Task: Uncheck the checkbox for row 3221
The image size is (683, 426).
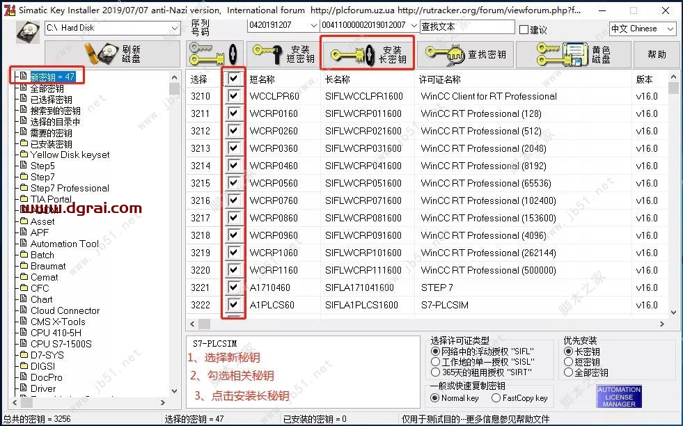Action: (x=233, y=287)
